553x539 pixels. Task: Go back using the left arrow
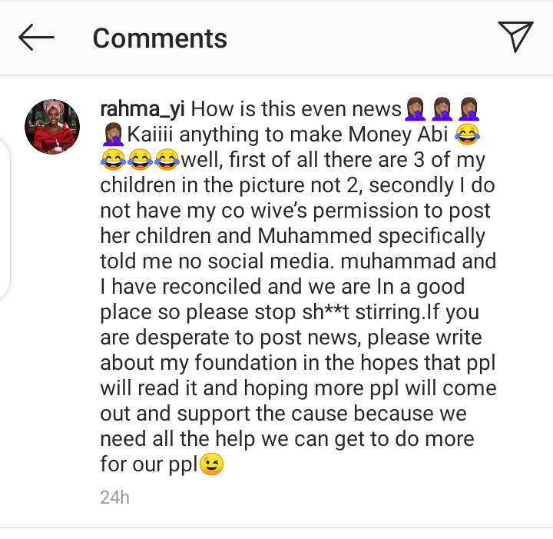pyautogui.click(x=36, y=38)
